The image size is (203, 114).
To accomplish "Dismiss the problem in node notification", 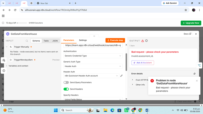I will [x=197, y=81].
